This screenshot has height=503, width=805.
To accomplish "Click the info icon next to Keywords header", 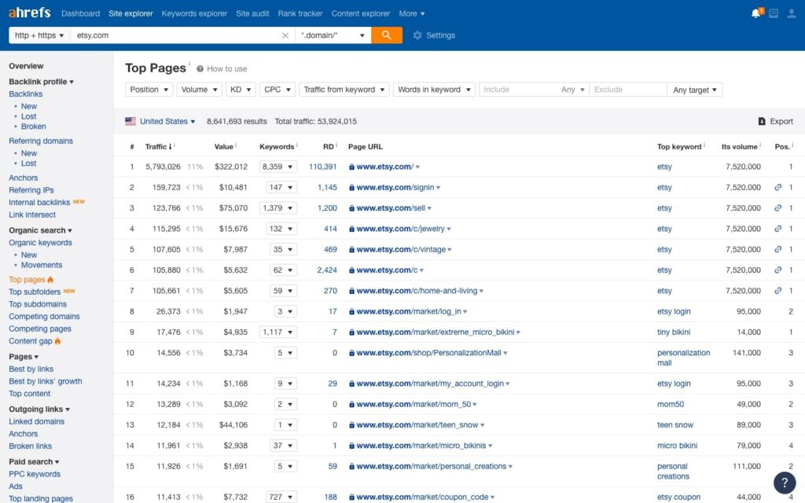I will pyautogui.click(x=296, y=145).
